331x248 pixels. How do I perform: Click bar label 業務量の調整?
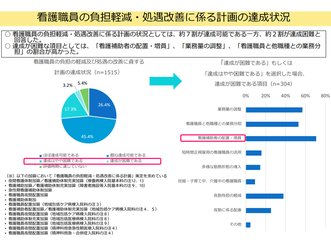coord(230,109)
